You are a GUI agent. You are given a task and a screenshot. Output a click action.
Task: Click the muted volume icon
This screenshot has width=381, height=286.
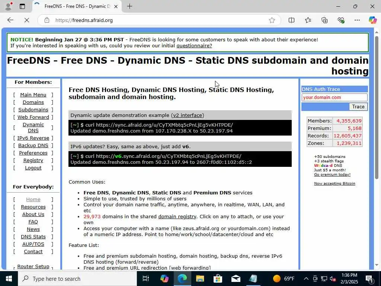pos(333,279)
